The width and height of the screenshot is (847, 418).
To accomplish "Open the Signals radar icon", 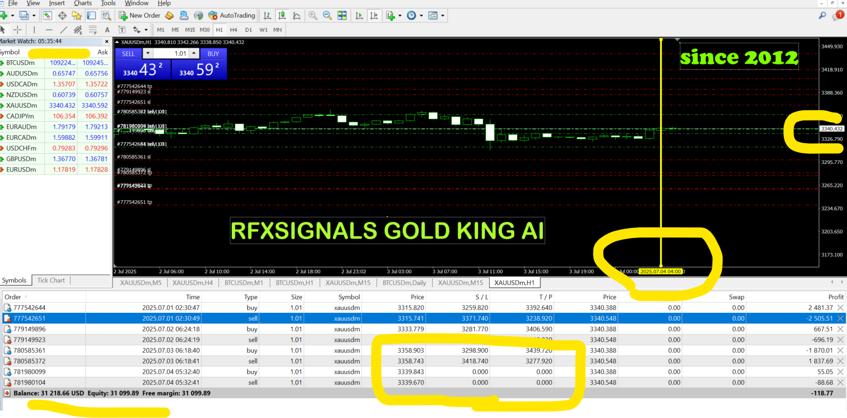I will (199, 15).
